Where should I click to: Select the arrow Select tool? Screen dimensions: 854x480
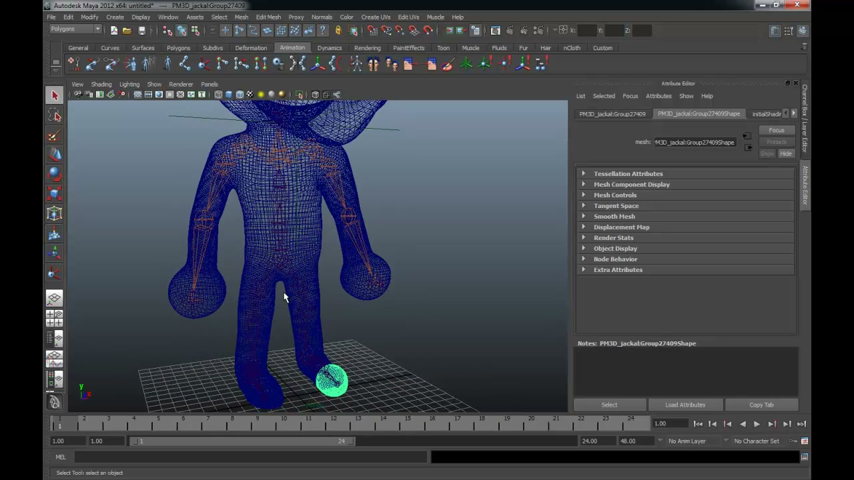click(55, 95)
